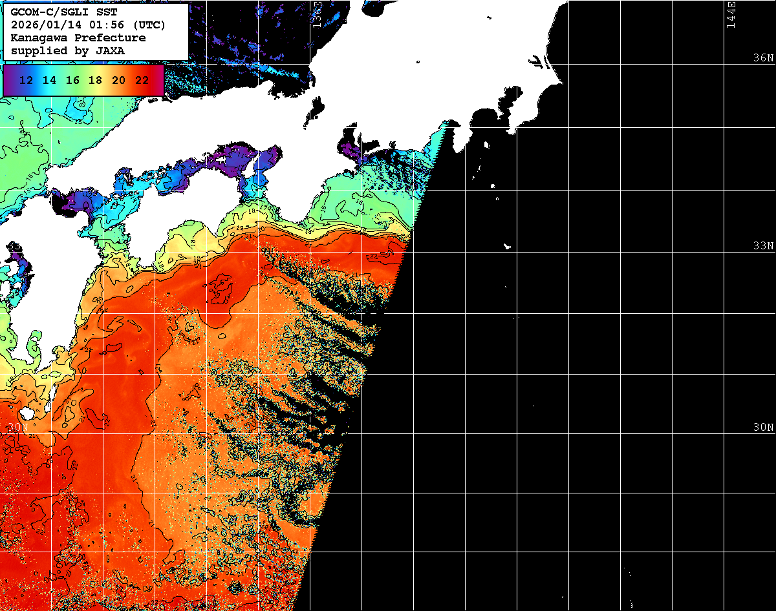This screenshot has width=776, height=611.
Task: Click the 144E longitude label
Action: (731, 14)
